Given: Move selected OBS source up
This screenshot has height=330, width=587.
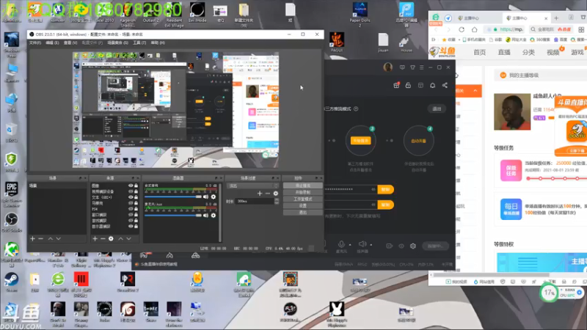Looking at the screenshot, I should click(x=120, y=239).
